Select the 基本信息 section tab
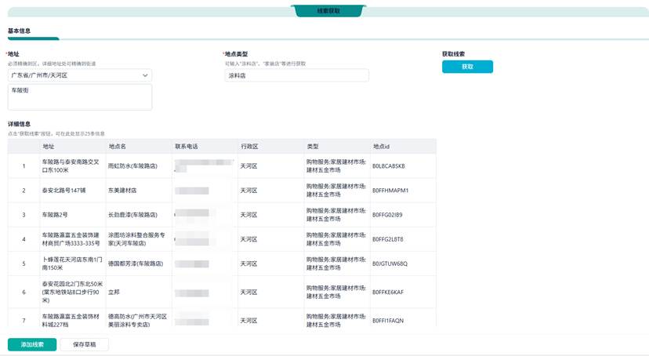This screenshot has height=356, width=649. [19, 31]
